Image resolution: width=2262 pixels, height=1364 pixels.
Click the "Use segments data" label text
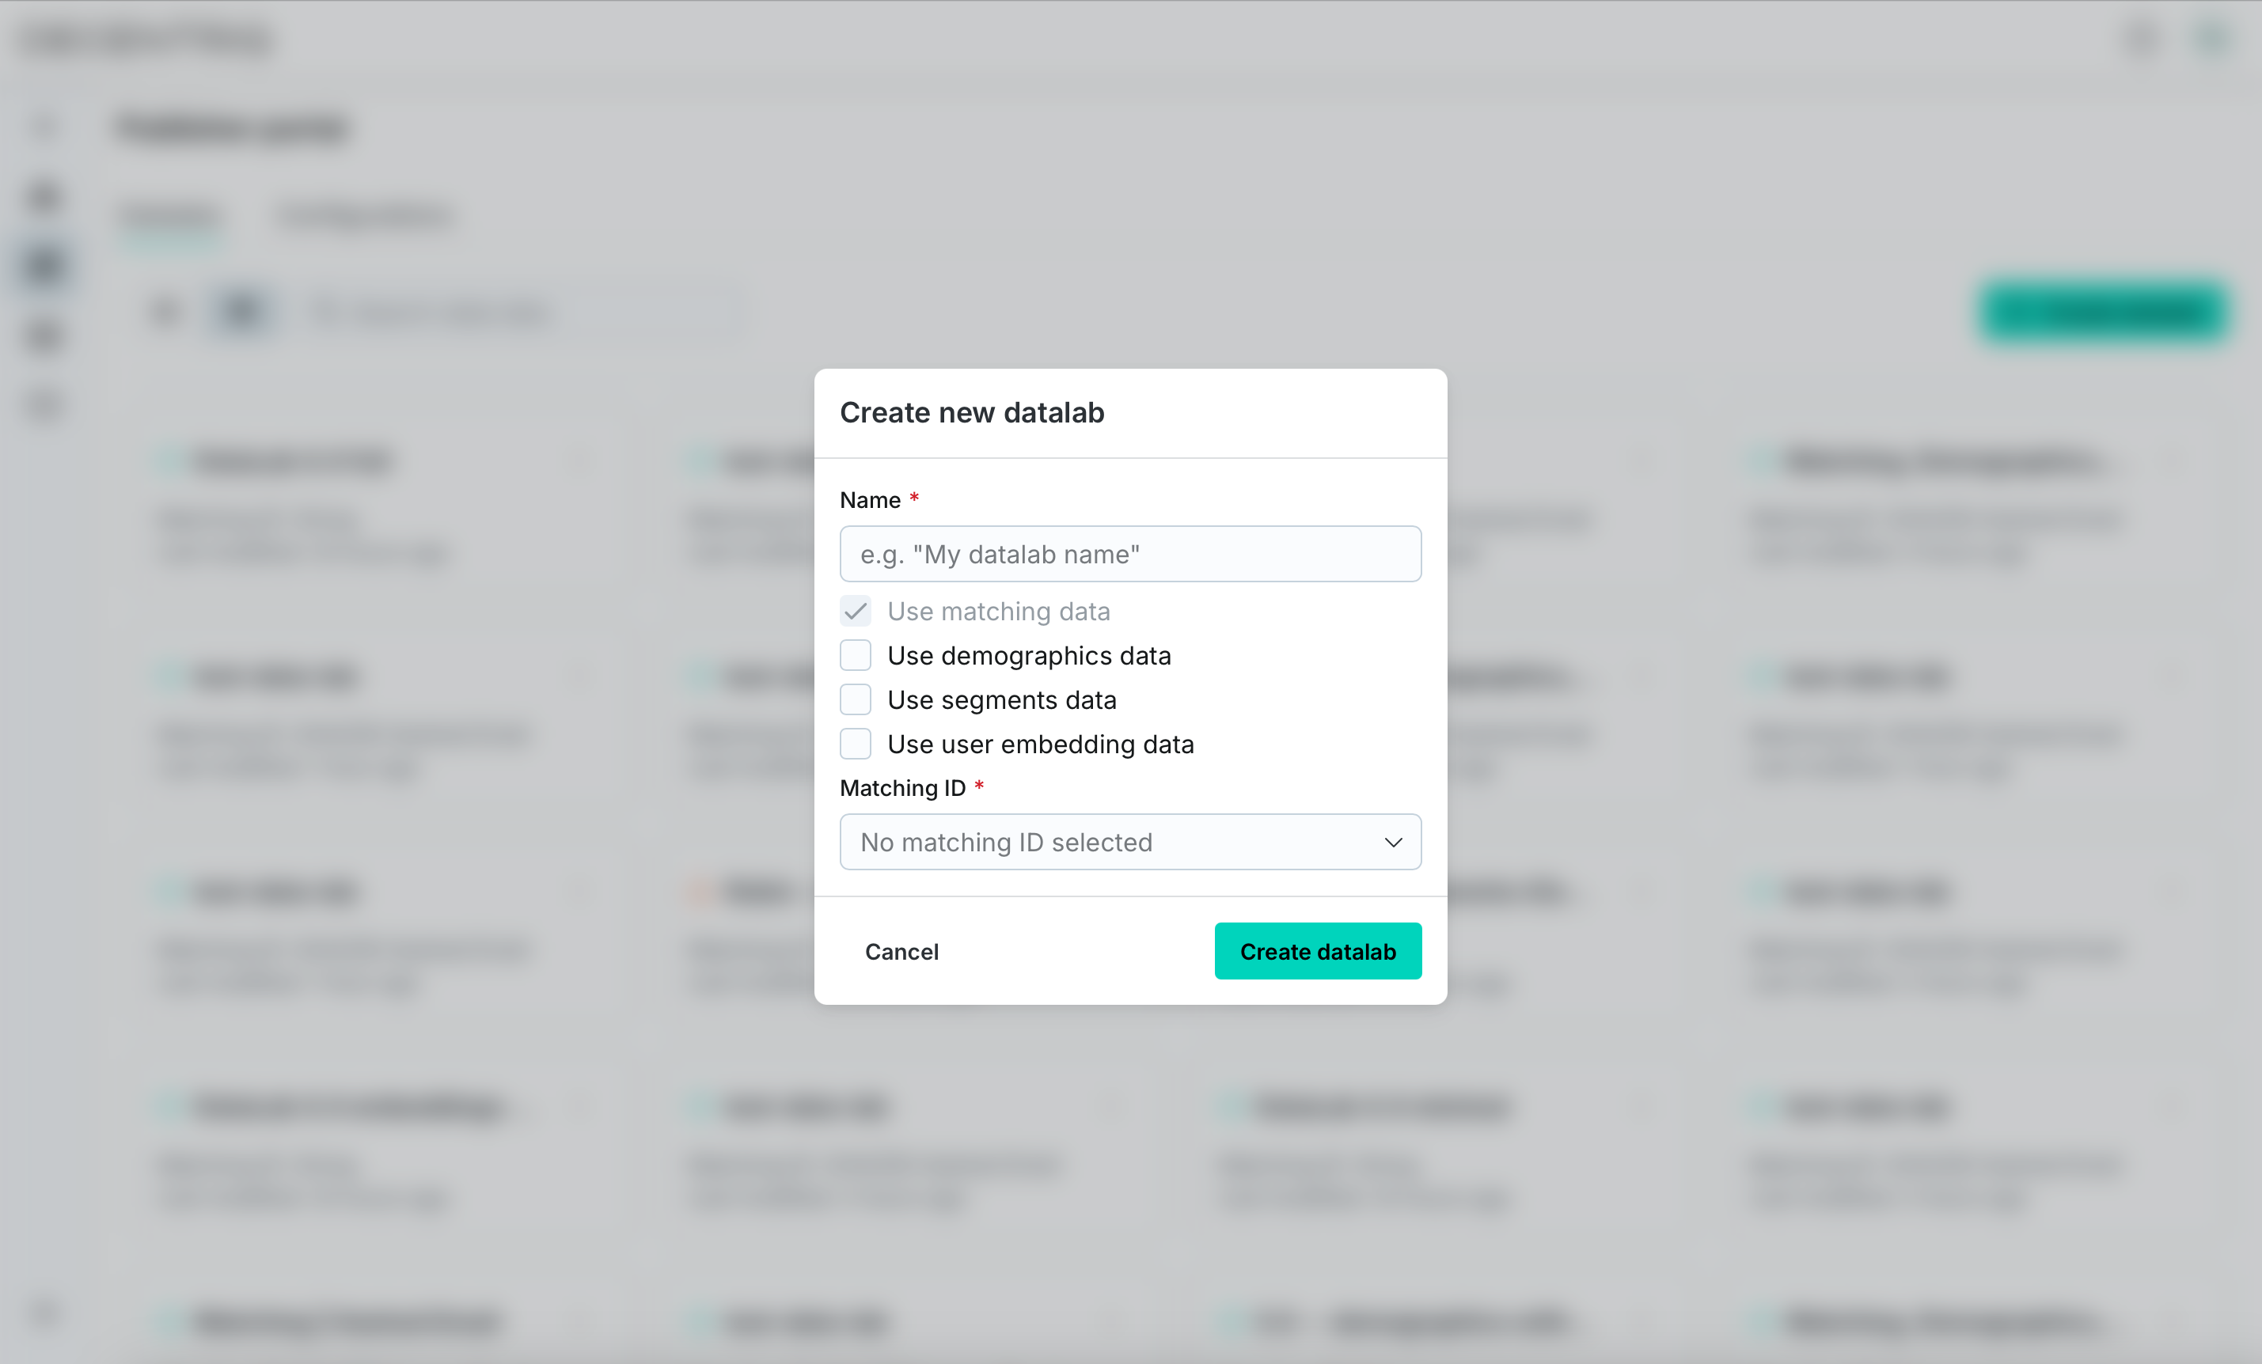coord(1001,699)
